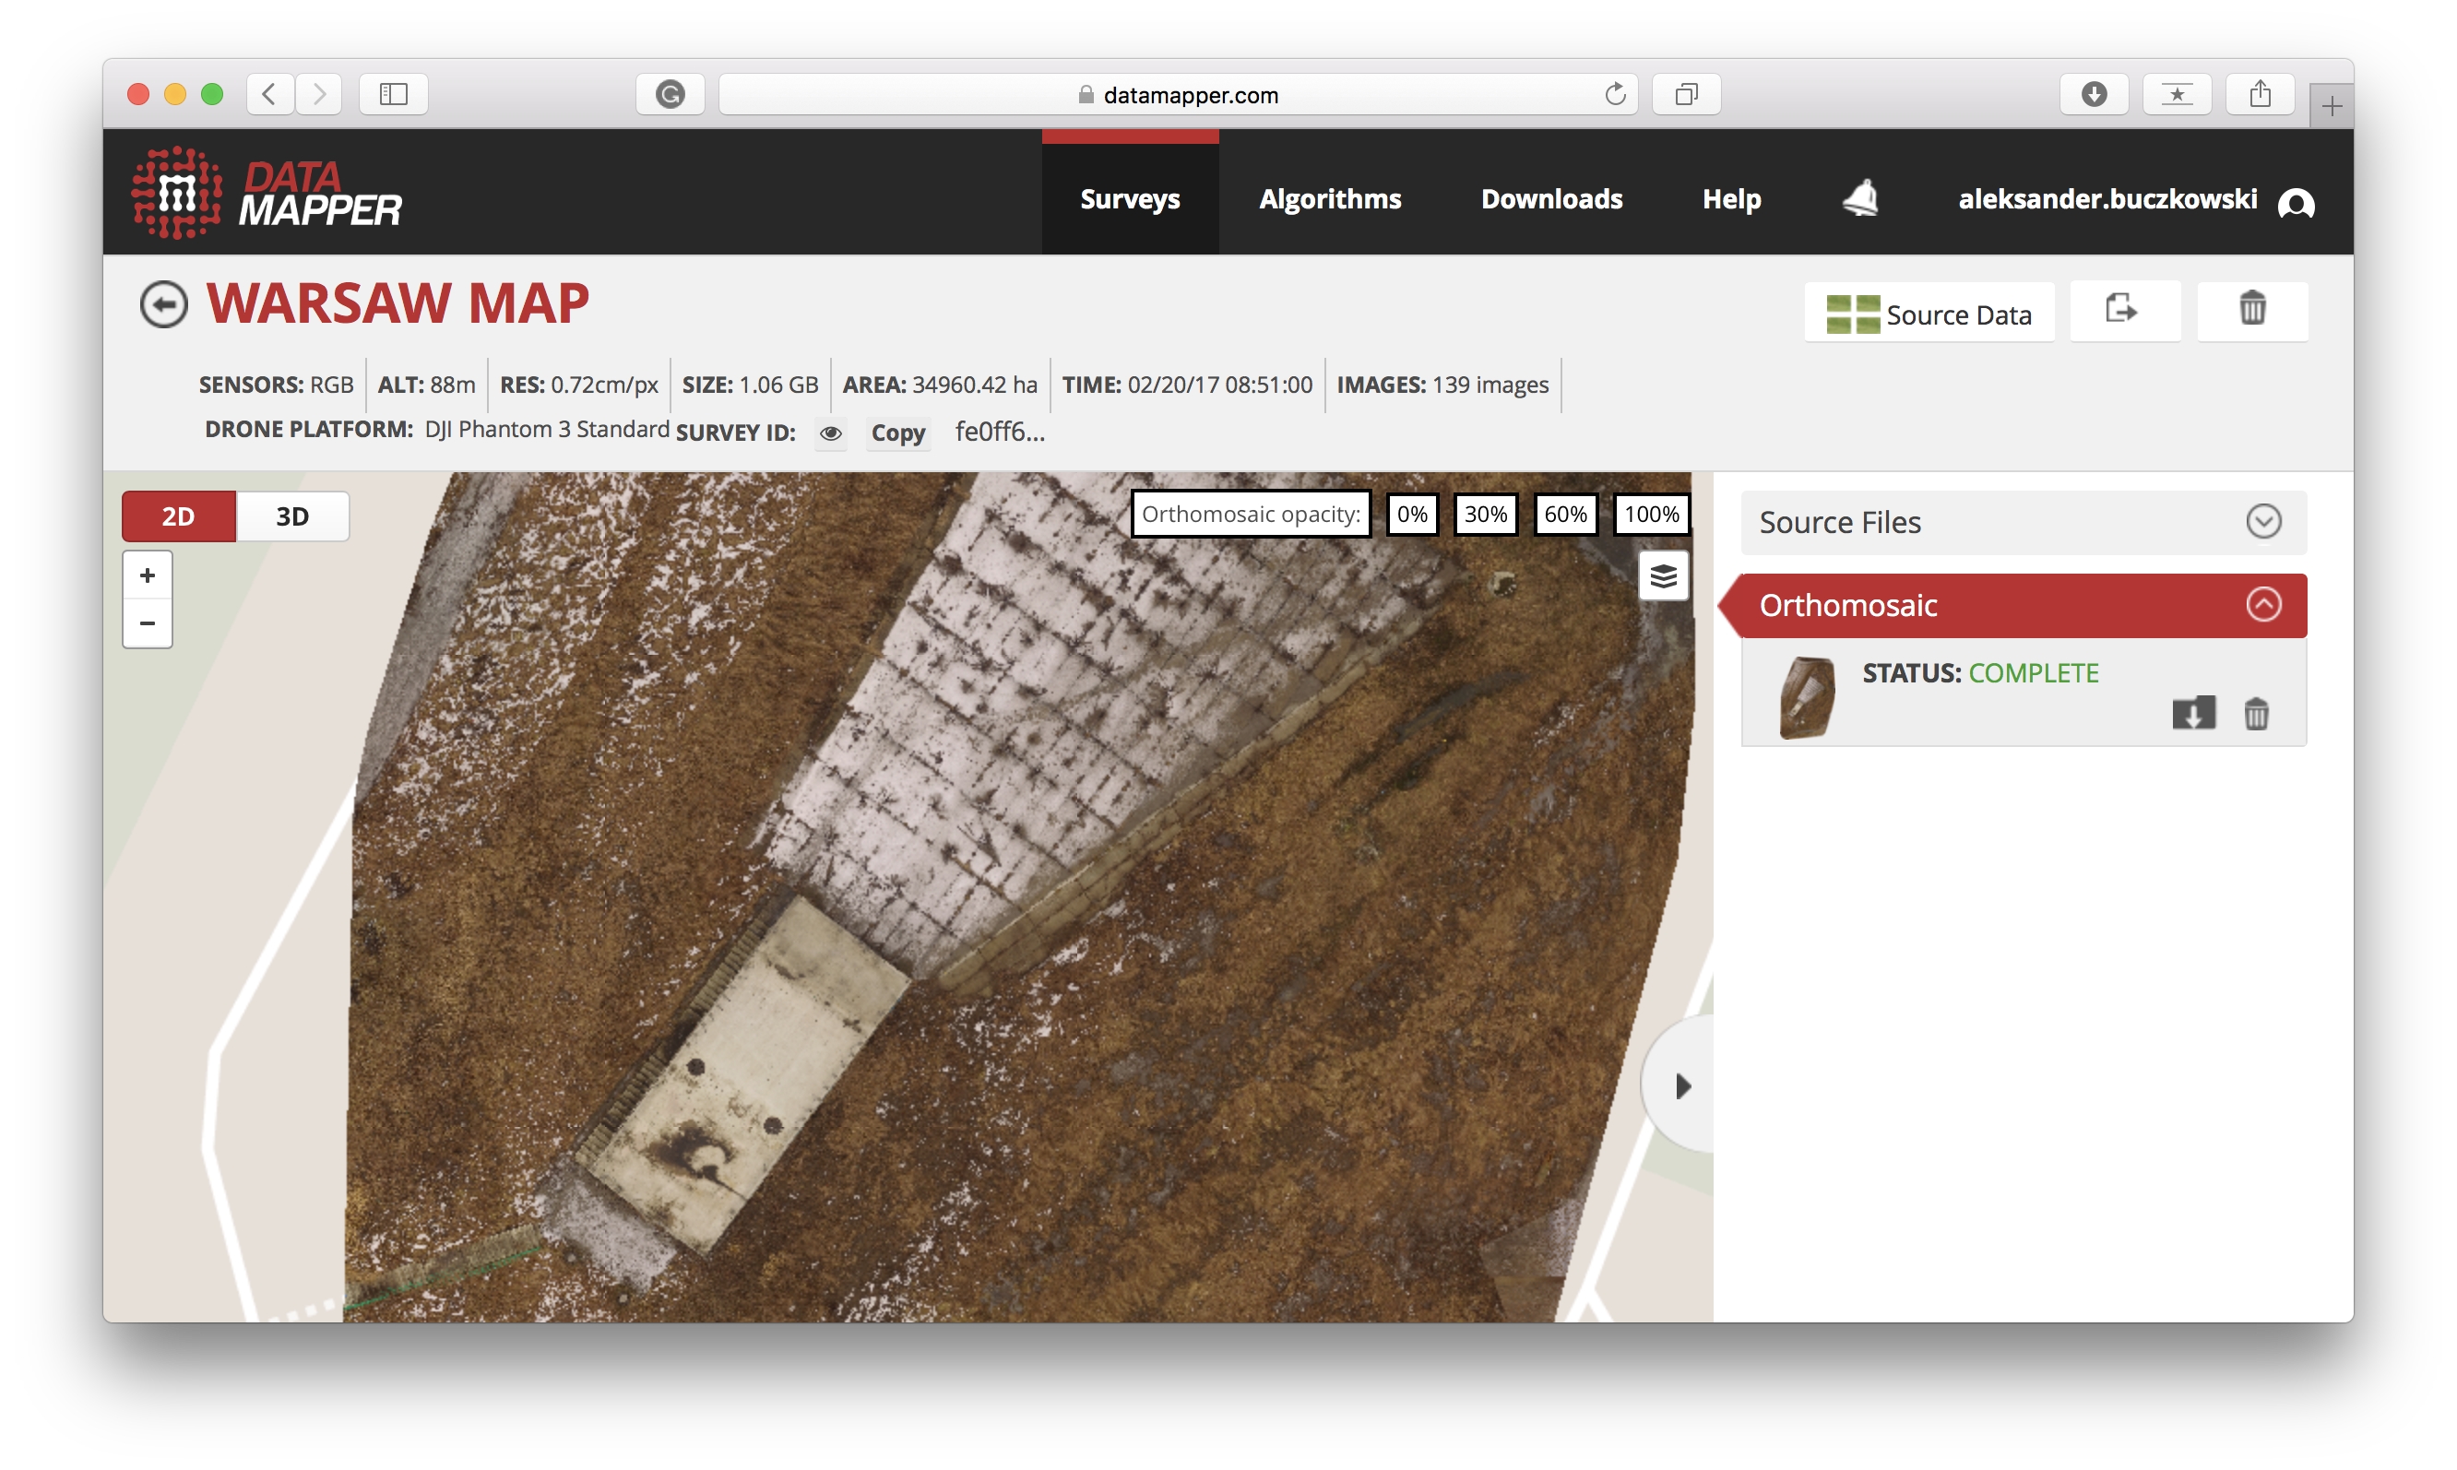
Task: Switch map to 3D view
Action: click(292, 516)
